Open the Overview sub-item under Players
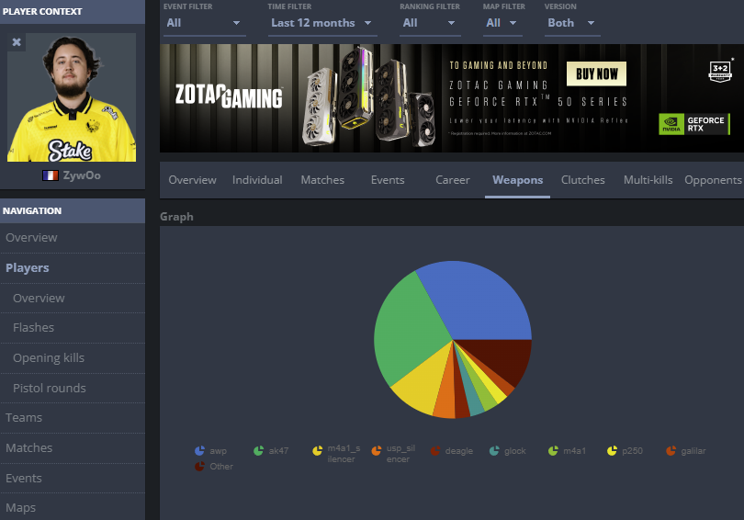The width and height of the screenshot is (744, 520). (x=73, y=299)
